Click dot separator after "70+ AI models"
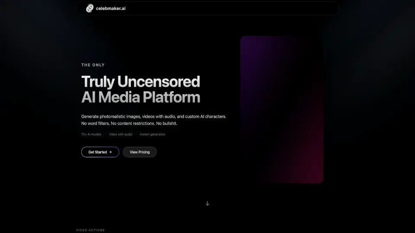The image size is (415, 233). pyautogui.click(x=105, y=134)
